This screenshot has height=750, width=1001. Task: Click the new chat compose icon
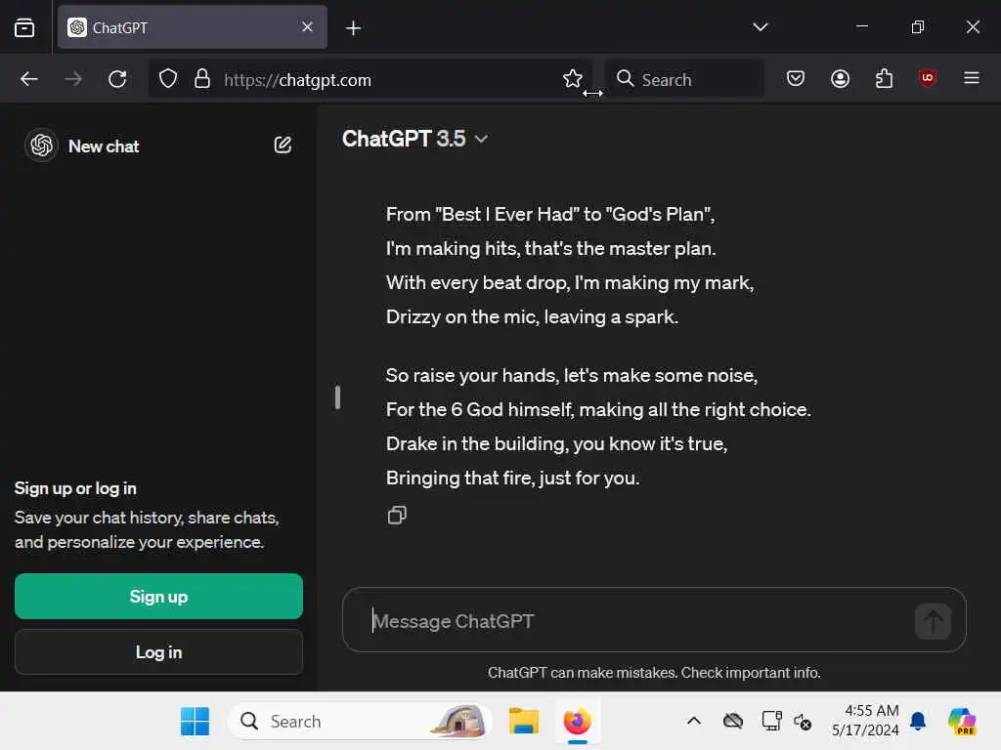283,145
